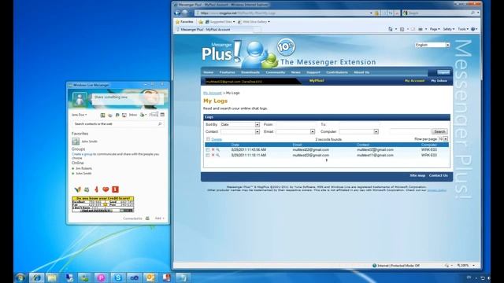Image resolution: width=504 pixels, height=283 pixels.
Task: Click the red heart icon in Messenger
Action: [x=106, y=189]
